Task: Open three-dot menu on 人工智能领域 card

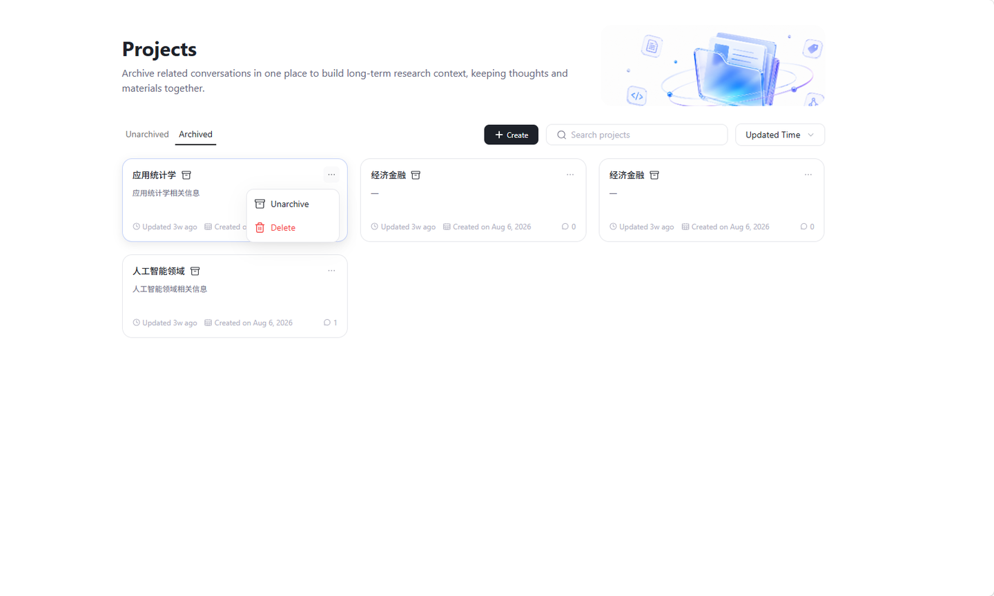Action: (331, 271)
